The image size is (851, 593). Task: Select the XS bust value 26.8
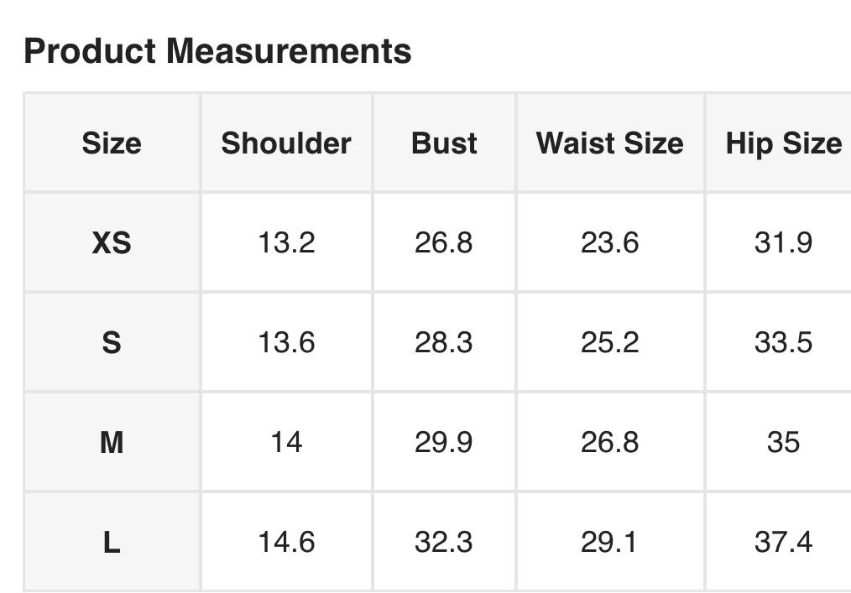pyautogui.click(x=444, y=243)
